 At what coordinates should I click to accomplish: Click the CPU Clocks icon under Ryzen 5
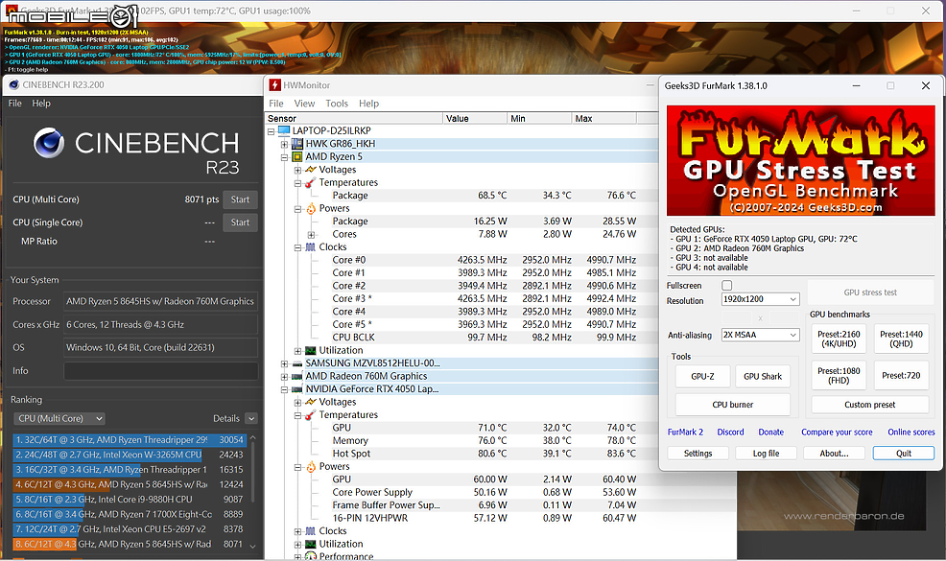311,246
